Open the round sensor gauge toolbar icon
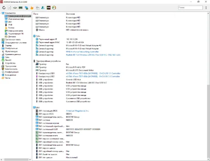The width and height of the screenshot is (210, 161). click(54, 8)
